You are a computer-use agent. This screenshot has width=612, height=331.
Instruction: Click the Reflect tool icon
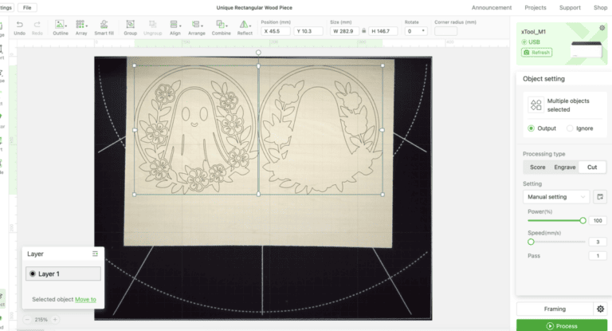[245, 25]
